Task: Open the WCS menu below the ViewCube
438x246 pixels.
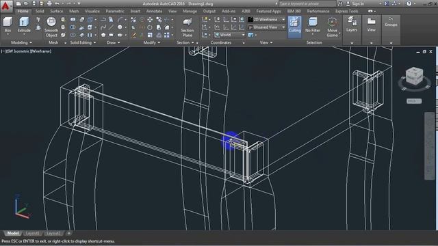Action: [x=414, y=101]
